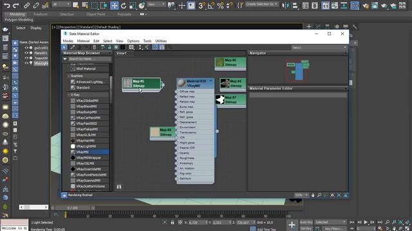Open the selection filter All dropdown
The height and width of the screenshot is (231, 412).
click(x=61, y=4)
